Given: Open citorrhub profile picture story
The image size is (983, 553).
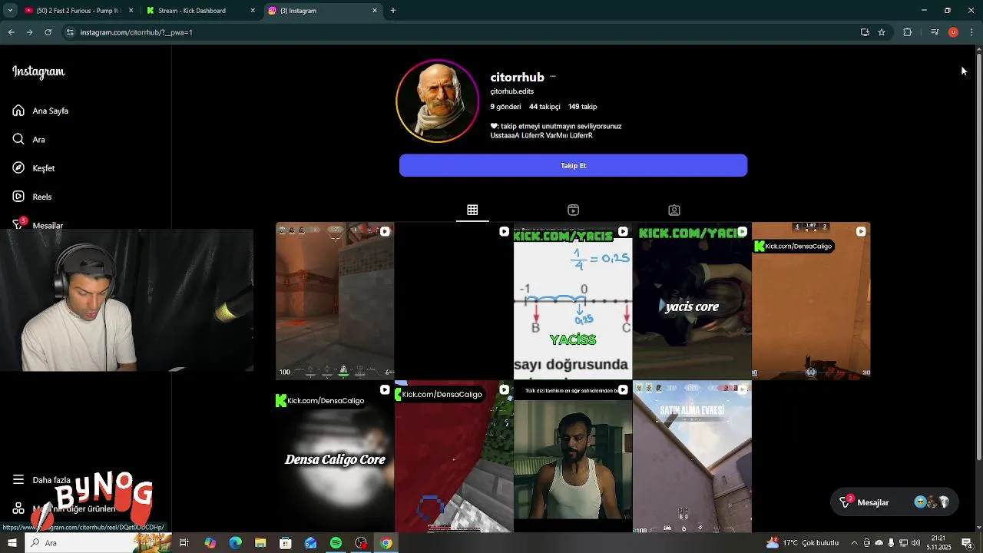Looking at the screenshot, I should 437,101.
